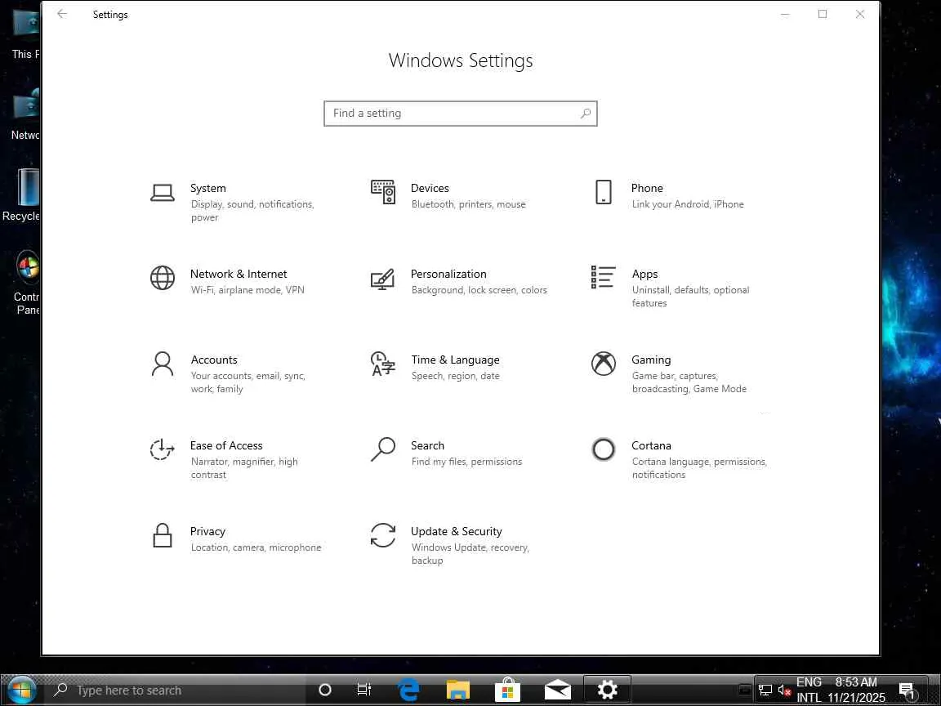This screenshot has height=706, width=941.
Task: Open Microsoft Store from the taskbar
Action: click(508, 690)
